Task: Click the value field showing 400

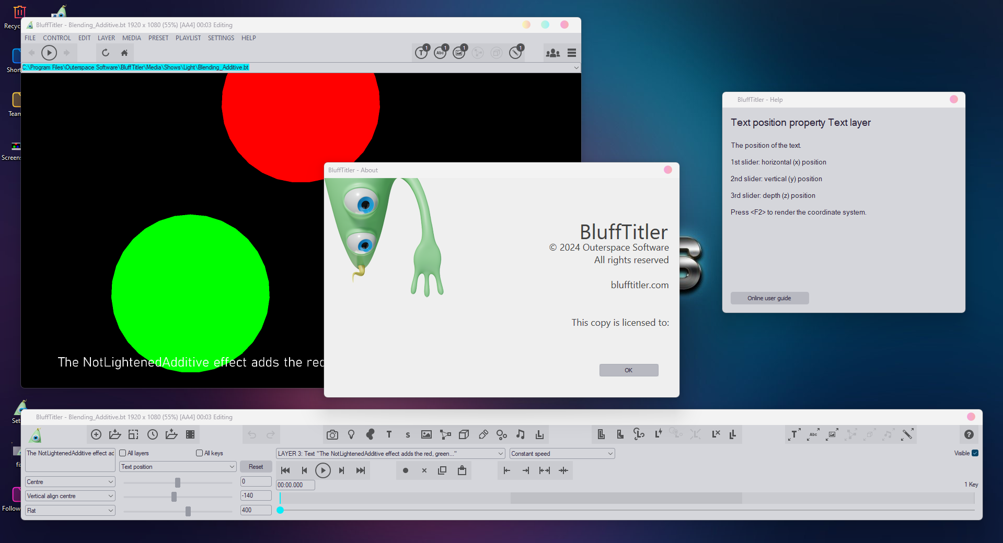Action: (256, 510)
